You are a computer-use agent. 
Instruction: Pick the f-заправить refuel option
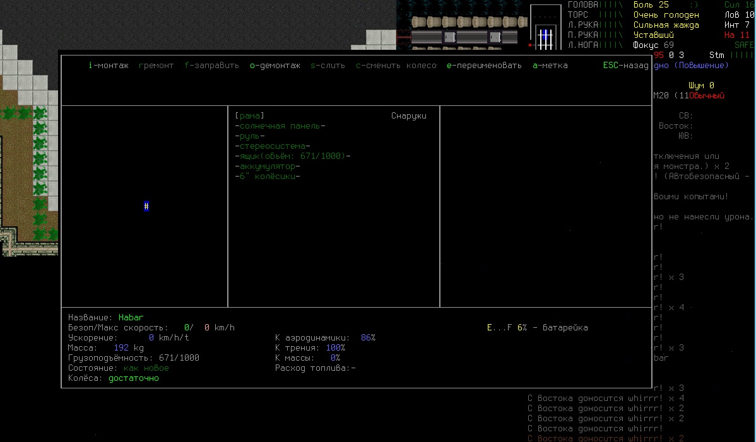coord(211,66)
